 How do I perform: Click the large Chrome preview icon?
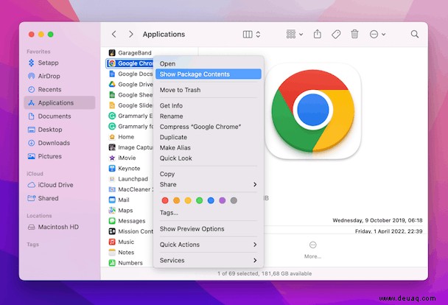click(313, 111)
